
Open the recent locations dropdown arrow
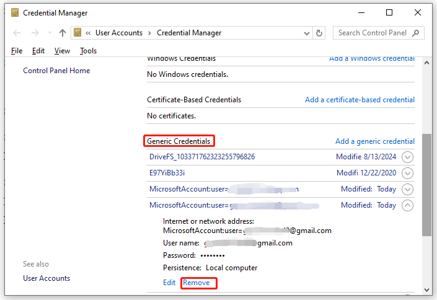(50, 33)
